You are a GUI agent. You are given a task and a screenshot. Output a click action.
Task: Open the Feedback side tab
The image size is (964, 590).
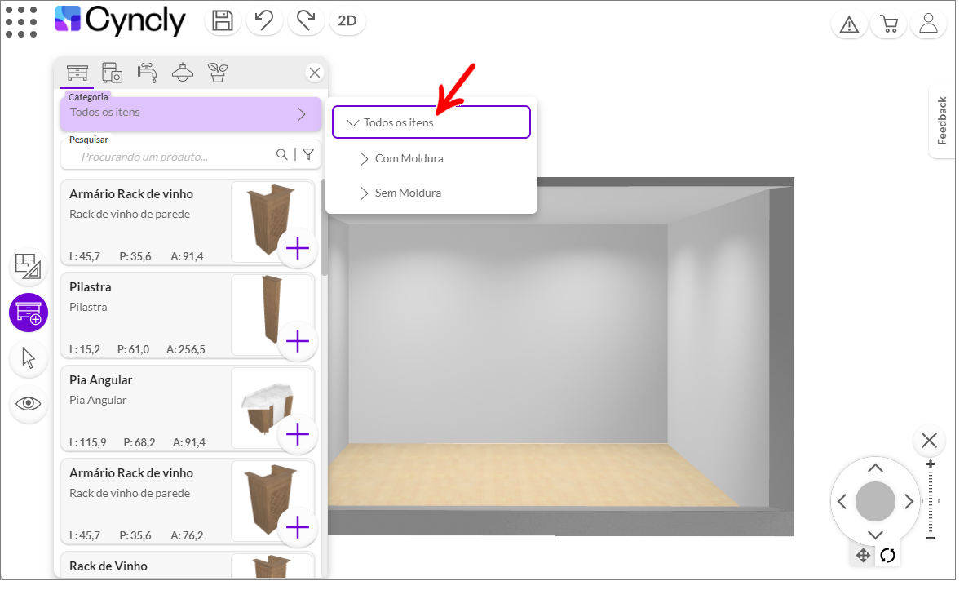pyautogui.click(x=942, y=121)
